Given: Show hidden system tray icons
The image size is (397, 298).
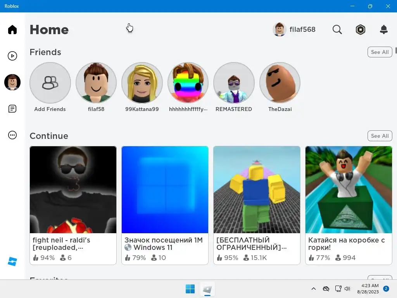Looking at the screenshot, I should tap(313, 289).
